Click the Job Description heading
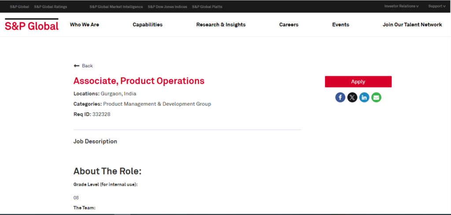Image resolution: width=451 pixels, height=215 pixels. (95, 141)
